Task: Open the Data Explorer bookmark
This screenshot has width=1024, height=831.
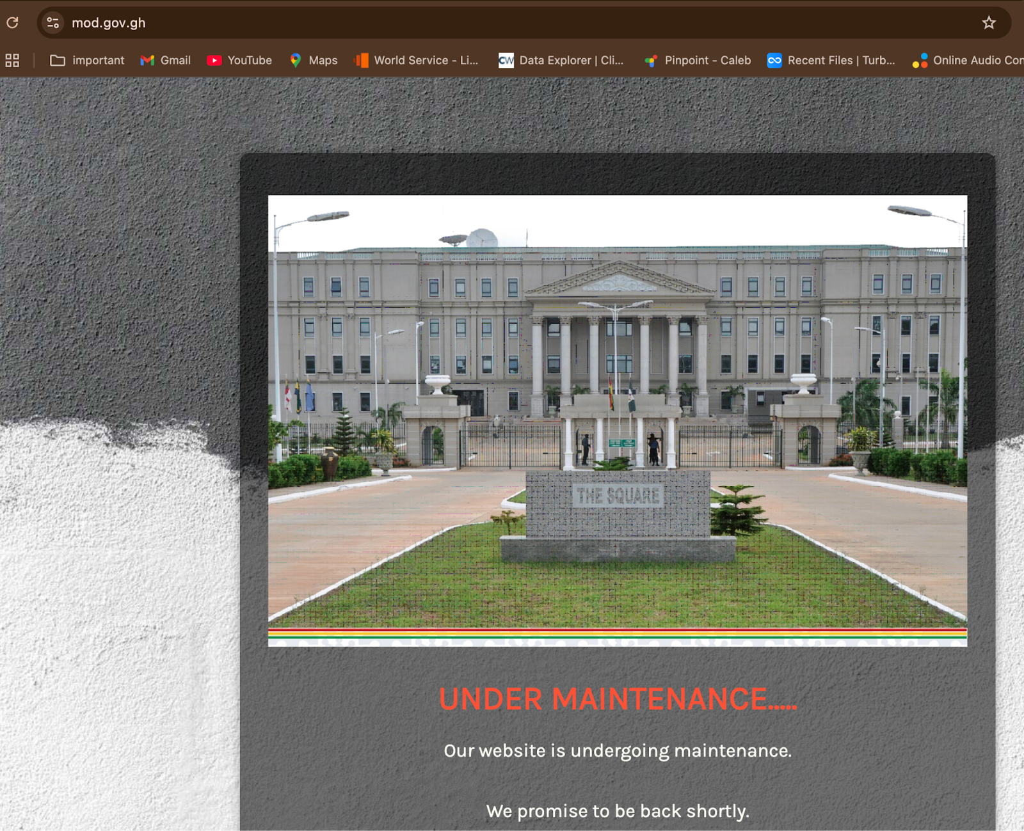Action: click(x=561, y=60)
